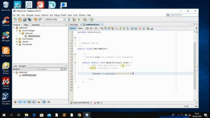Click the Save All toolbar icon
The height and width of the screenshot is (118, 210).
[x=30, y=20]
